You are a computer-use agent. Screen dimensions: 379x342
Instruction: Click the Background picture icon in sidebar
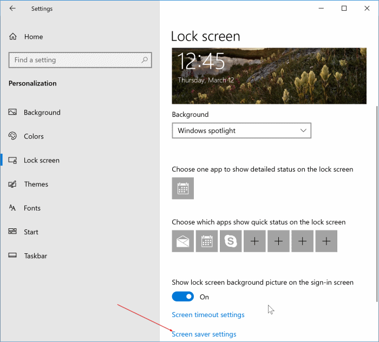click(x=12, y=112)
